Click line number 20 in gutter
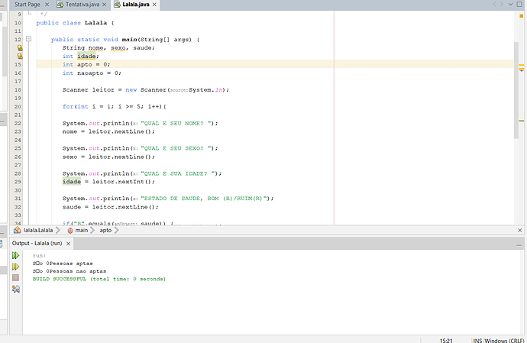 click(18, 107)
